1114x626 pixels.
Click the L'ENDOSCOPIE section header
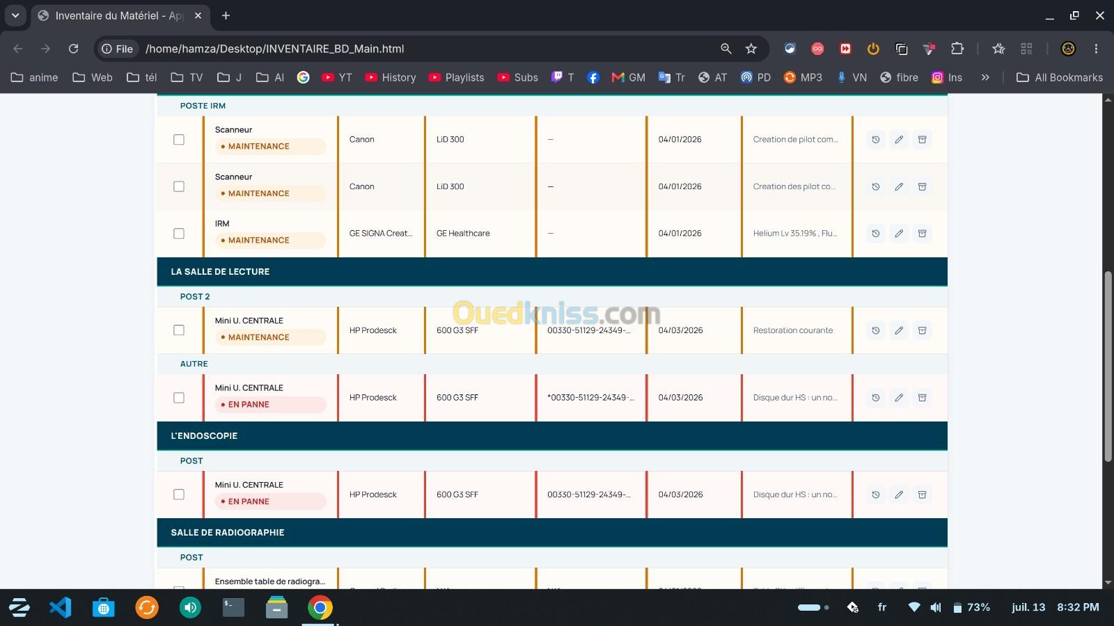coord(552,436)
